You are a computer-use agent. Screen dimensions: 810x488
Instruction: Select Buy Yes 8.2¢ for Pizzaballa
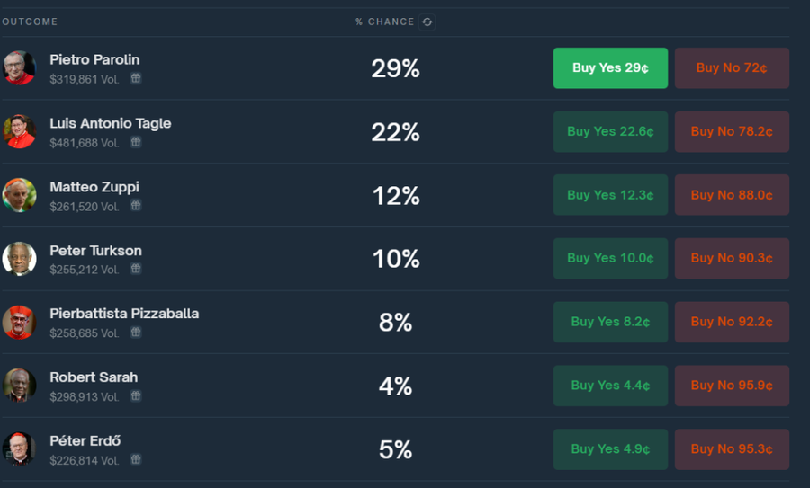610,322
